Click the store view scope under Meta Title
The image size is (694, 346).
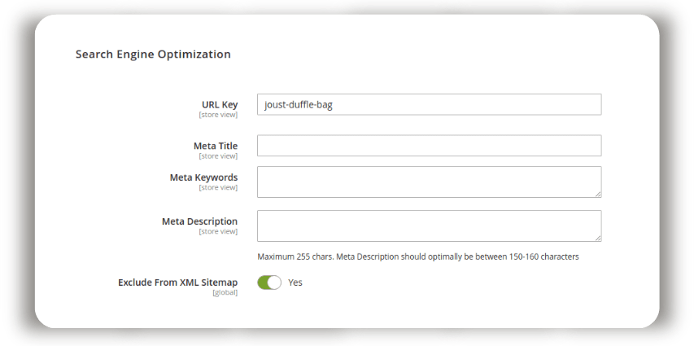pos(218,156)
